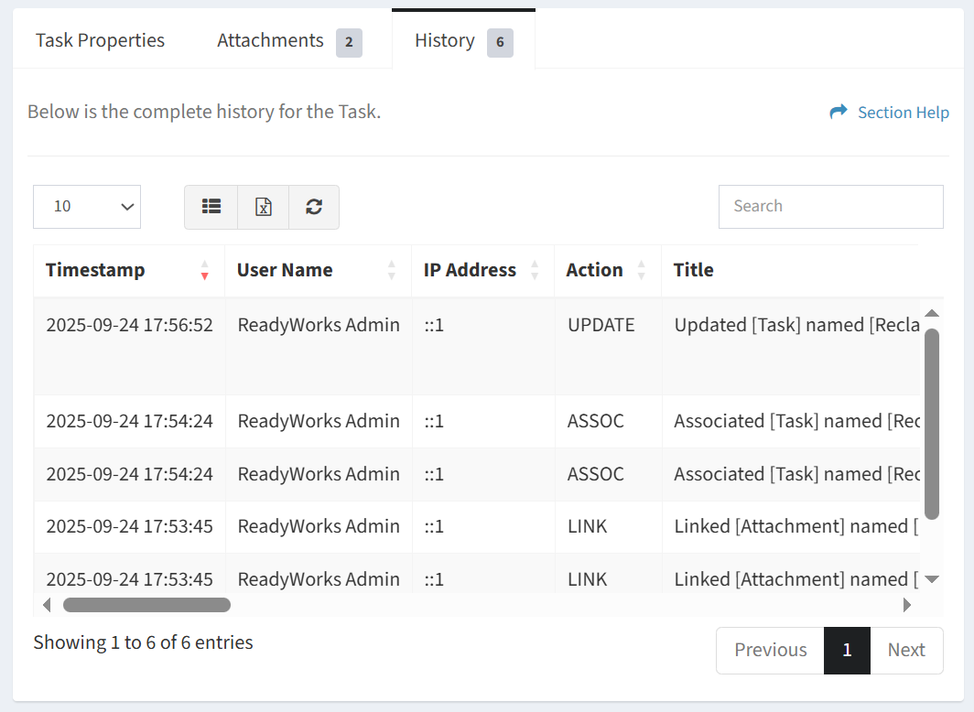Open the page size dropdown showing 10

87,207
